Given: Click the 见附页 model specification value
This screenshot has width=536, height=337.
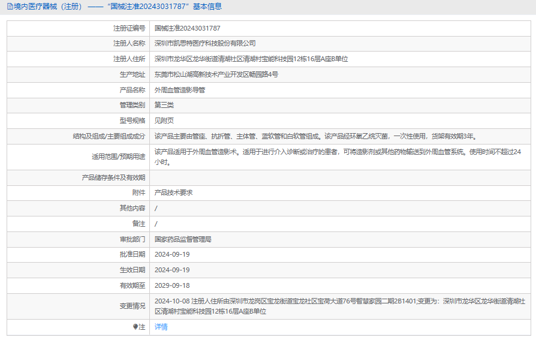Looking at the screenshot, I should [x=164, y=121].
